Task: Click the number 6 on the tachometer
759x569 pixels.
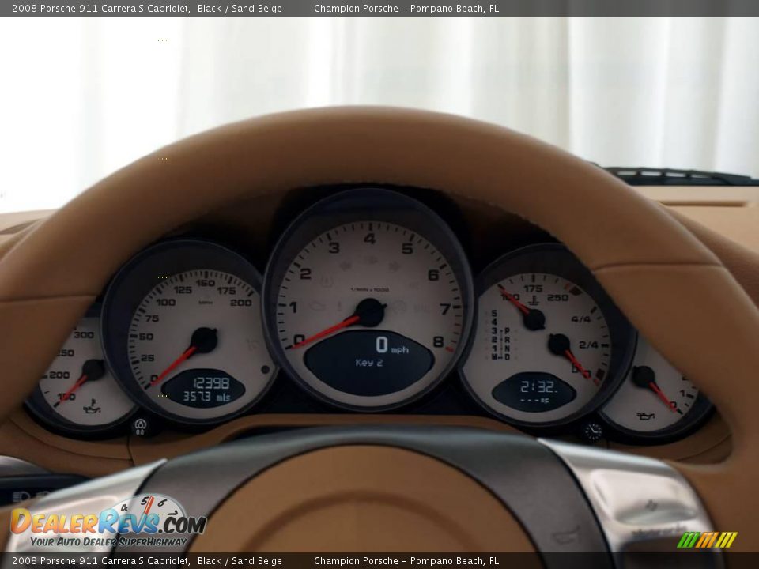Action: (x=433, y=275)
